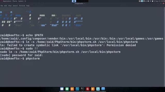Click the 'Permission denied' error line

click(x=68, y=45)
